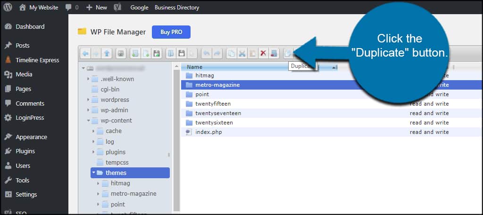Click the Undo toolbar icon
Image resolution: width=483 pixels, height=215 pixels.
(x=207, y=53)
